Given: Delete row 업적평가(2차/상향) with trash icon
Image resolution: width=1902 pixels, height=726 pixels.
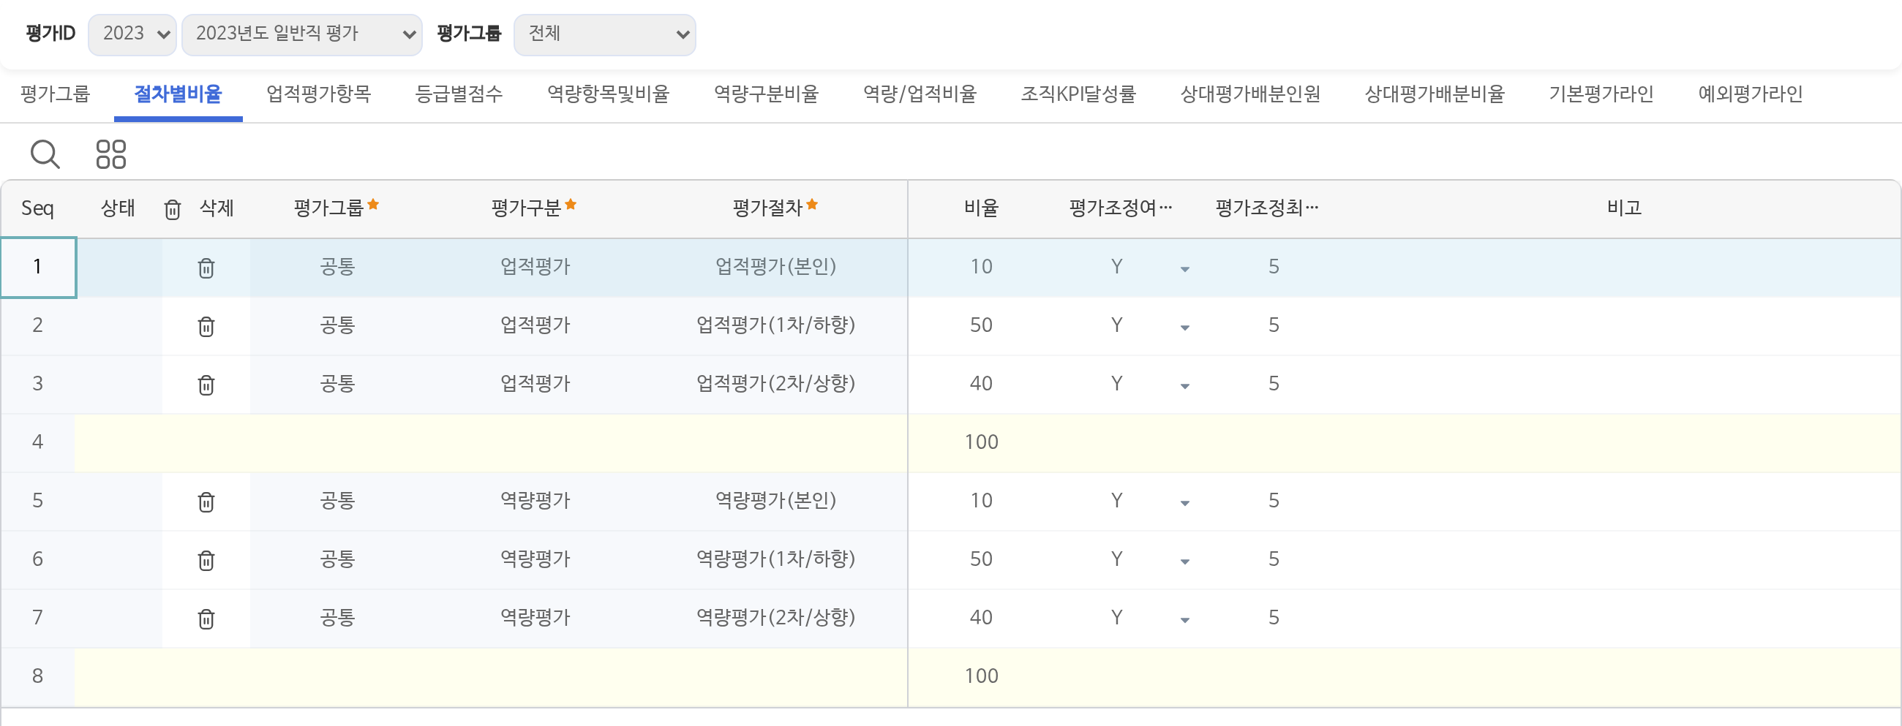Looking at the screenshot, I should pos(206,385).
